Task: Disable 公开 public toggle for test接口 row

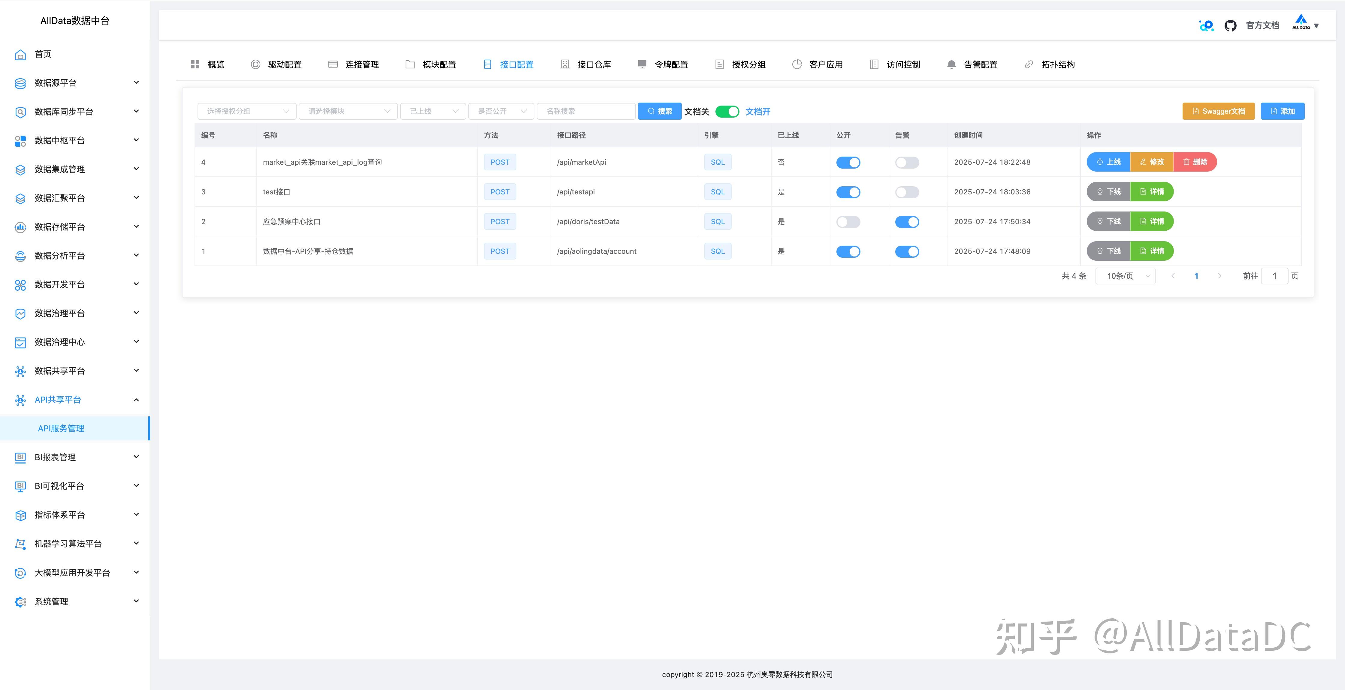Action: point(848,192)
